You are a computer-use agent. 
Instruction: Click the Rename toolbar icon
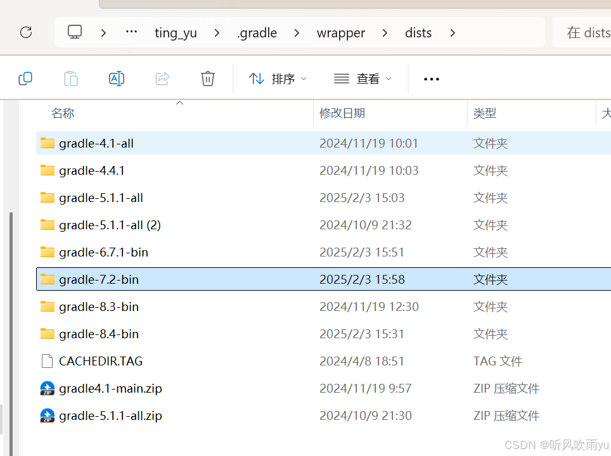(117, 79)
